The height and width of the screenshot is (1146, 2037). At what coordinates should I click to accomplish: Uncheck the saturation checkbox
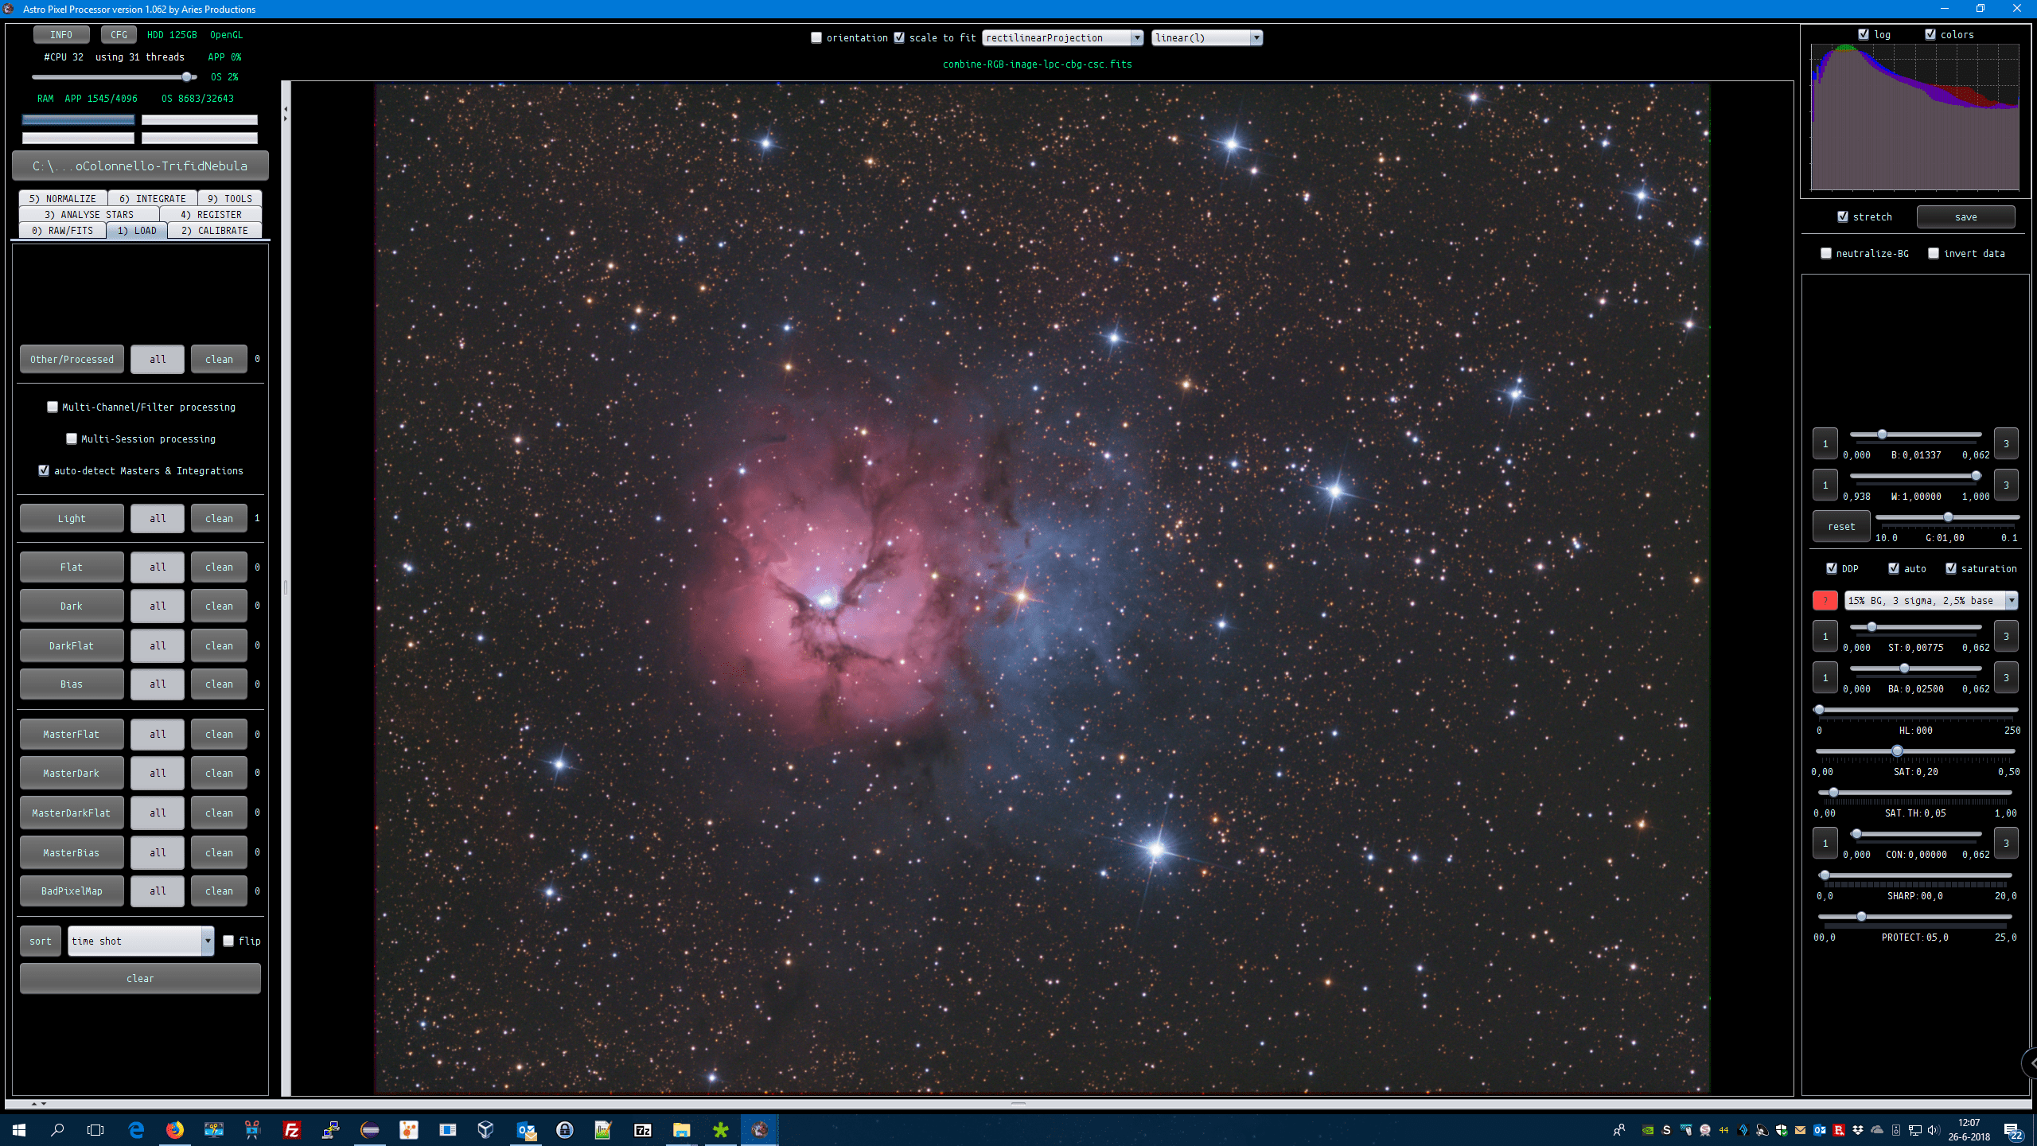1951,569
